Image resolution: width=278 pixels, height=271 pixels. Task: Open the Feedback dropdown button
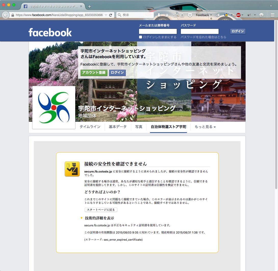pos(204,15)
